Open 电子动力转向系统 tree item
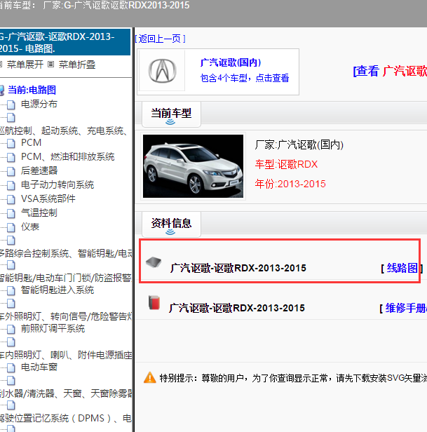The height and width of the screenshot is (432, 427). tap(57, 184)
